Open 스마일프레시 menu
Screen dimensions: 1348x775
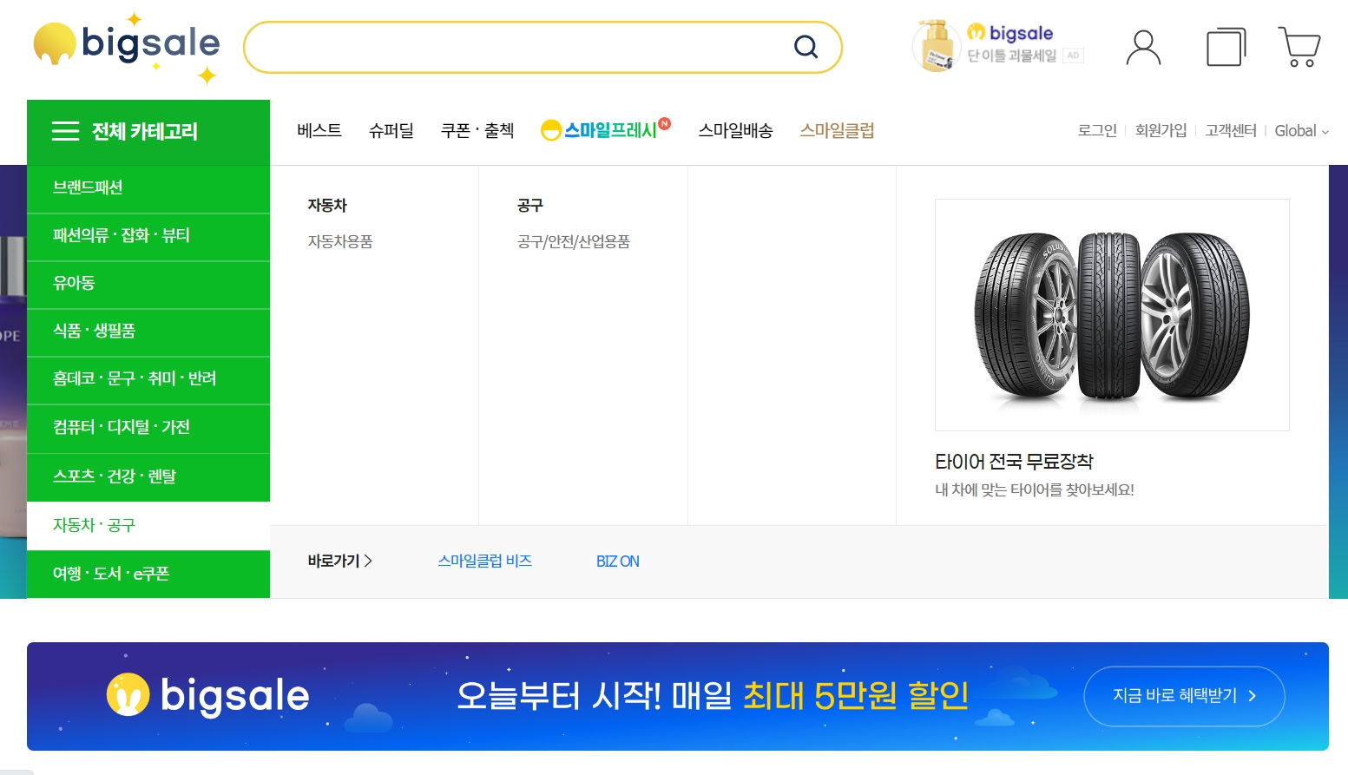[606, 129]
